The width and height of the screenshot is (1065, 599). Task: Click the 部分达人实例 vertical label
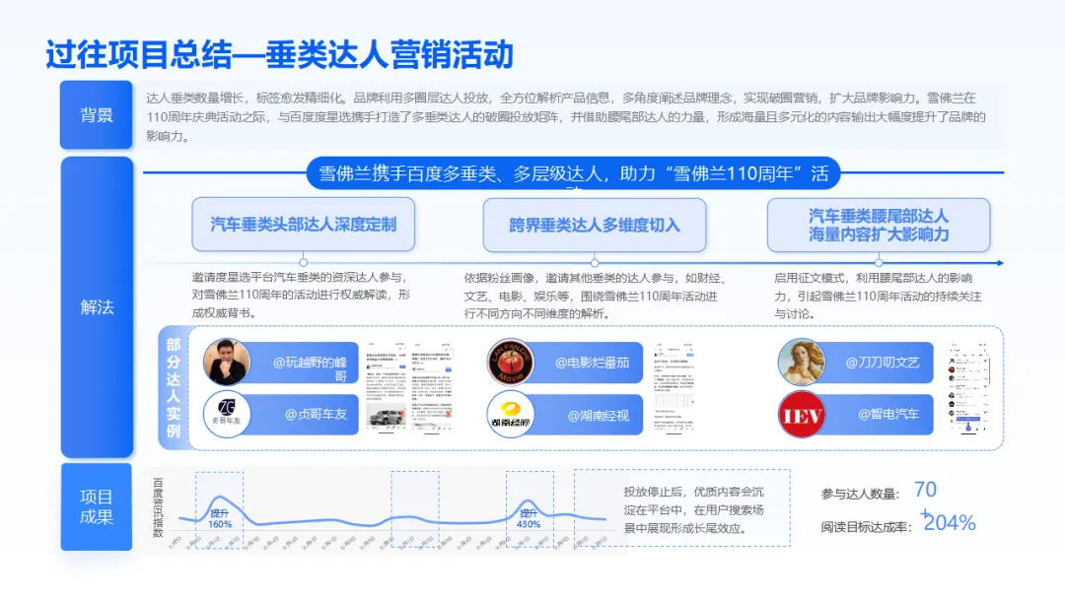174,387
